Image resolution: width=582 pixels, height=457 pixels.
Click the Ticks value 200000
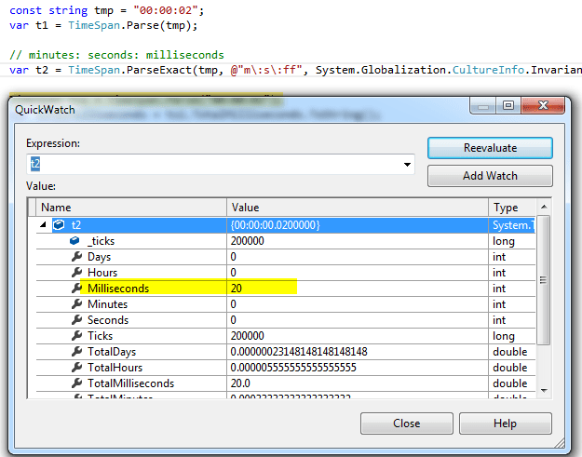247,336
